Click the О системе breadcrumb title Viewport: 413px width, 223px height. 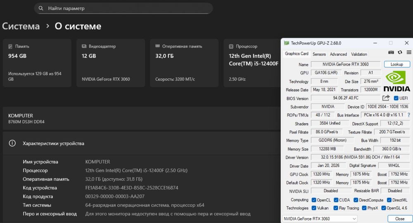tap(78, 26)
